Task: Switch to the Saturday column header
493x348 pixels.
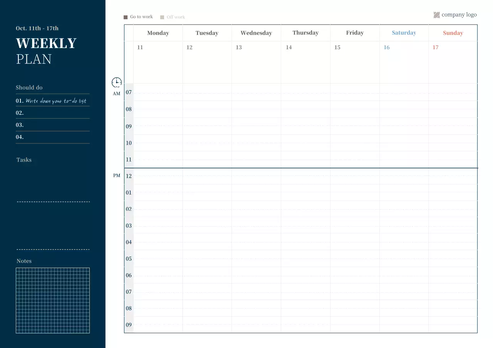Action: (x=404, y=33)
